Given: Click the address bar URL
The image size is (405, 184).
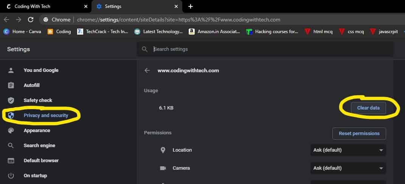Looking at the screenshot, I should pos(178,20).
